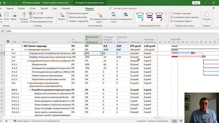Image resolution: width=219 pixels, height=123 pixels.
Task: Select the Формат ribbon tab
Action: pyautogui.click(x=90, y=8)
